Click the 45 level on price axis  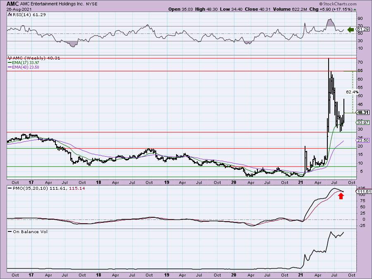[x=360, y=105]
